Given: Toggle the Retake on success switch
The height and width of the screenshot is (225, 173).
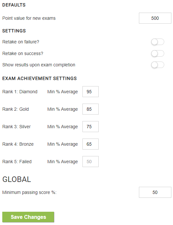Looking at the screenshot, I should point(157,53).
